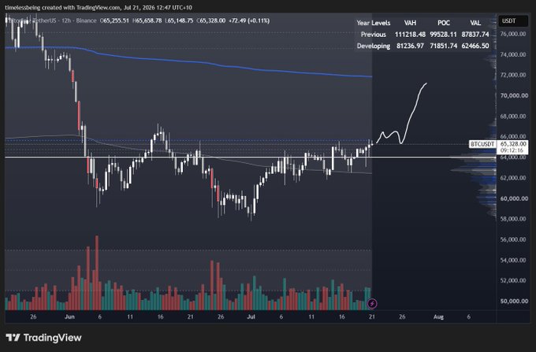Click the Jun label on the time axis

coord(69,317)
